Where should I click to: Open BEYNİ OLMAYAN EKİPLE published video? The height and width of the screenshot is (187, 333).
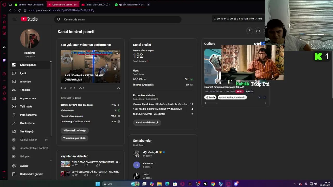click(90, 173)
